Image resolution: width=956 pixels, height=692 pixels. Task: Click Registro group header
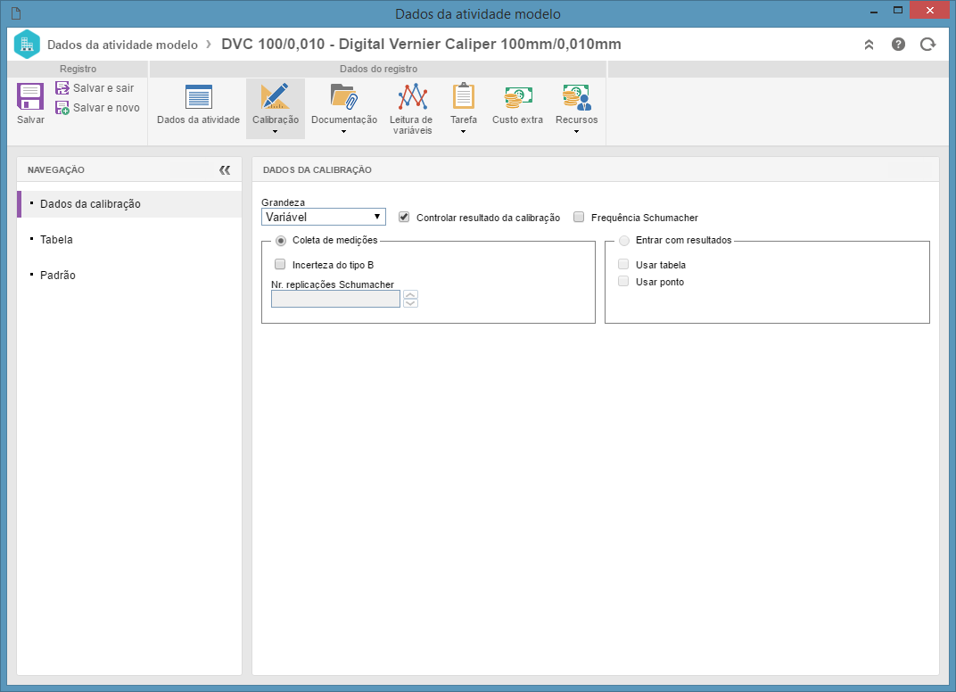pyautogui.click(x=78, y=69)
